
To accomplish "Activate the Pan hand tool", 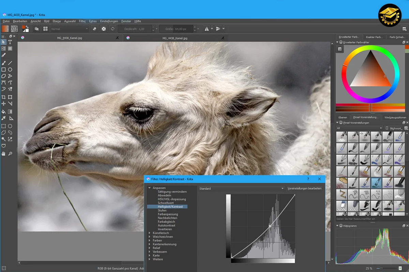I will pyautogui.click(x=3, y=154).
